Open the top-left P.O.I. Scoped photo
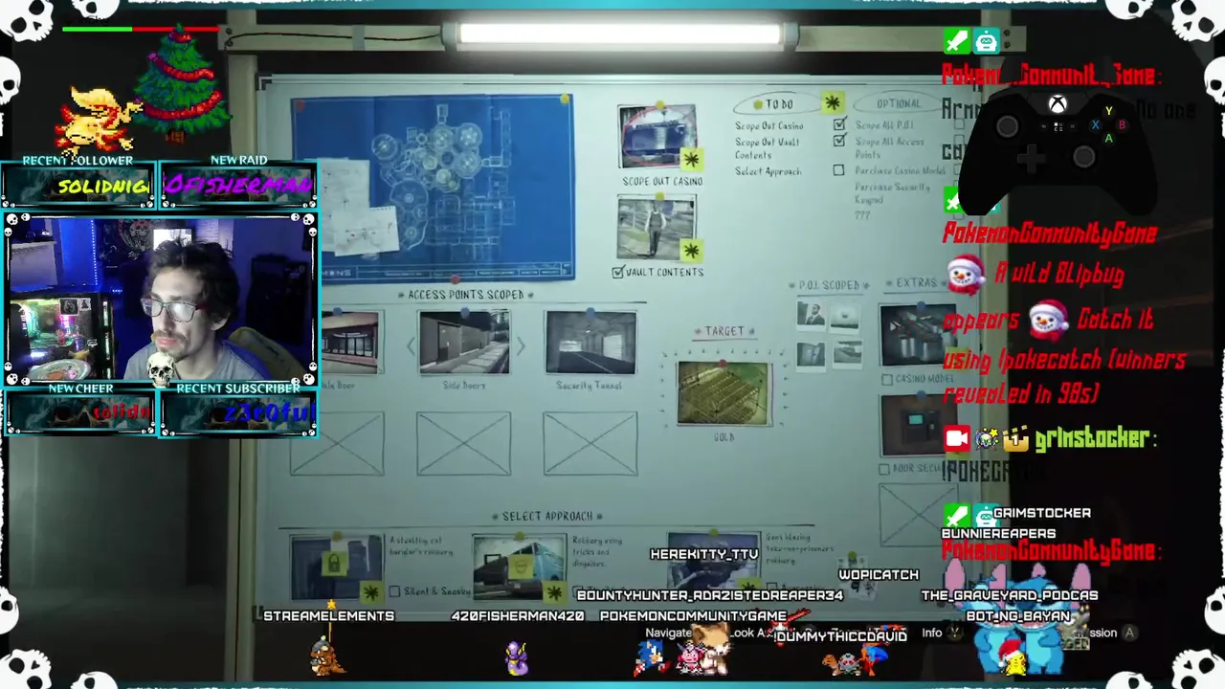This screenshot has height=689, width=1225. [811, 317]
